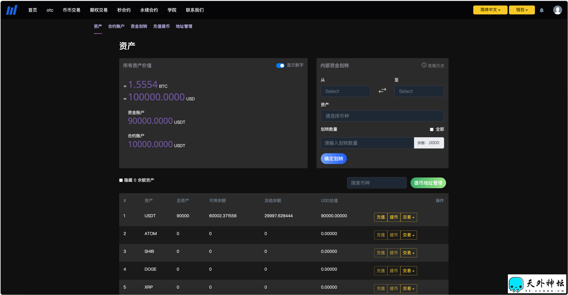Click the 余额 balance addon box
Viewport: 568px width, 295px height.
point(429,143)
